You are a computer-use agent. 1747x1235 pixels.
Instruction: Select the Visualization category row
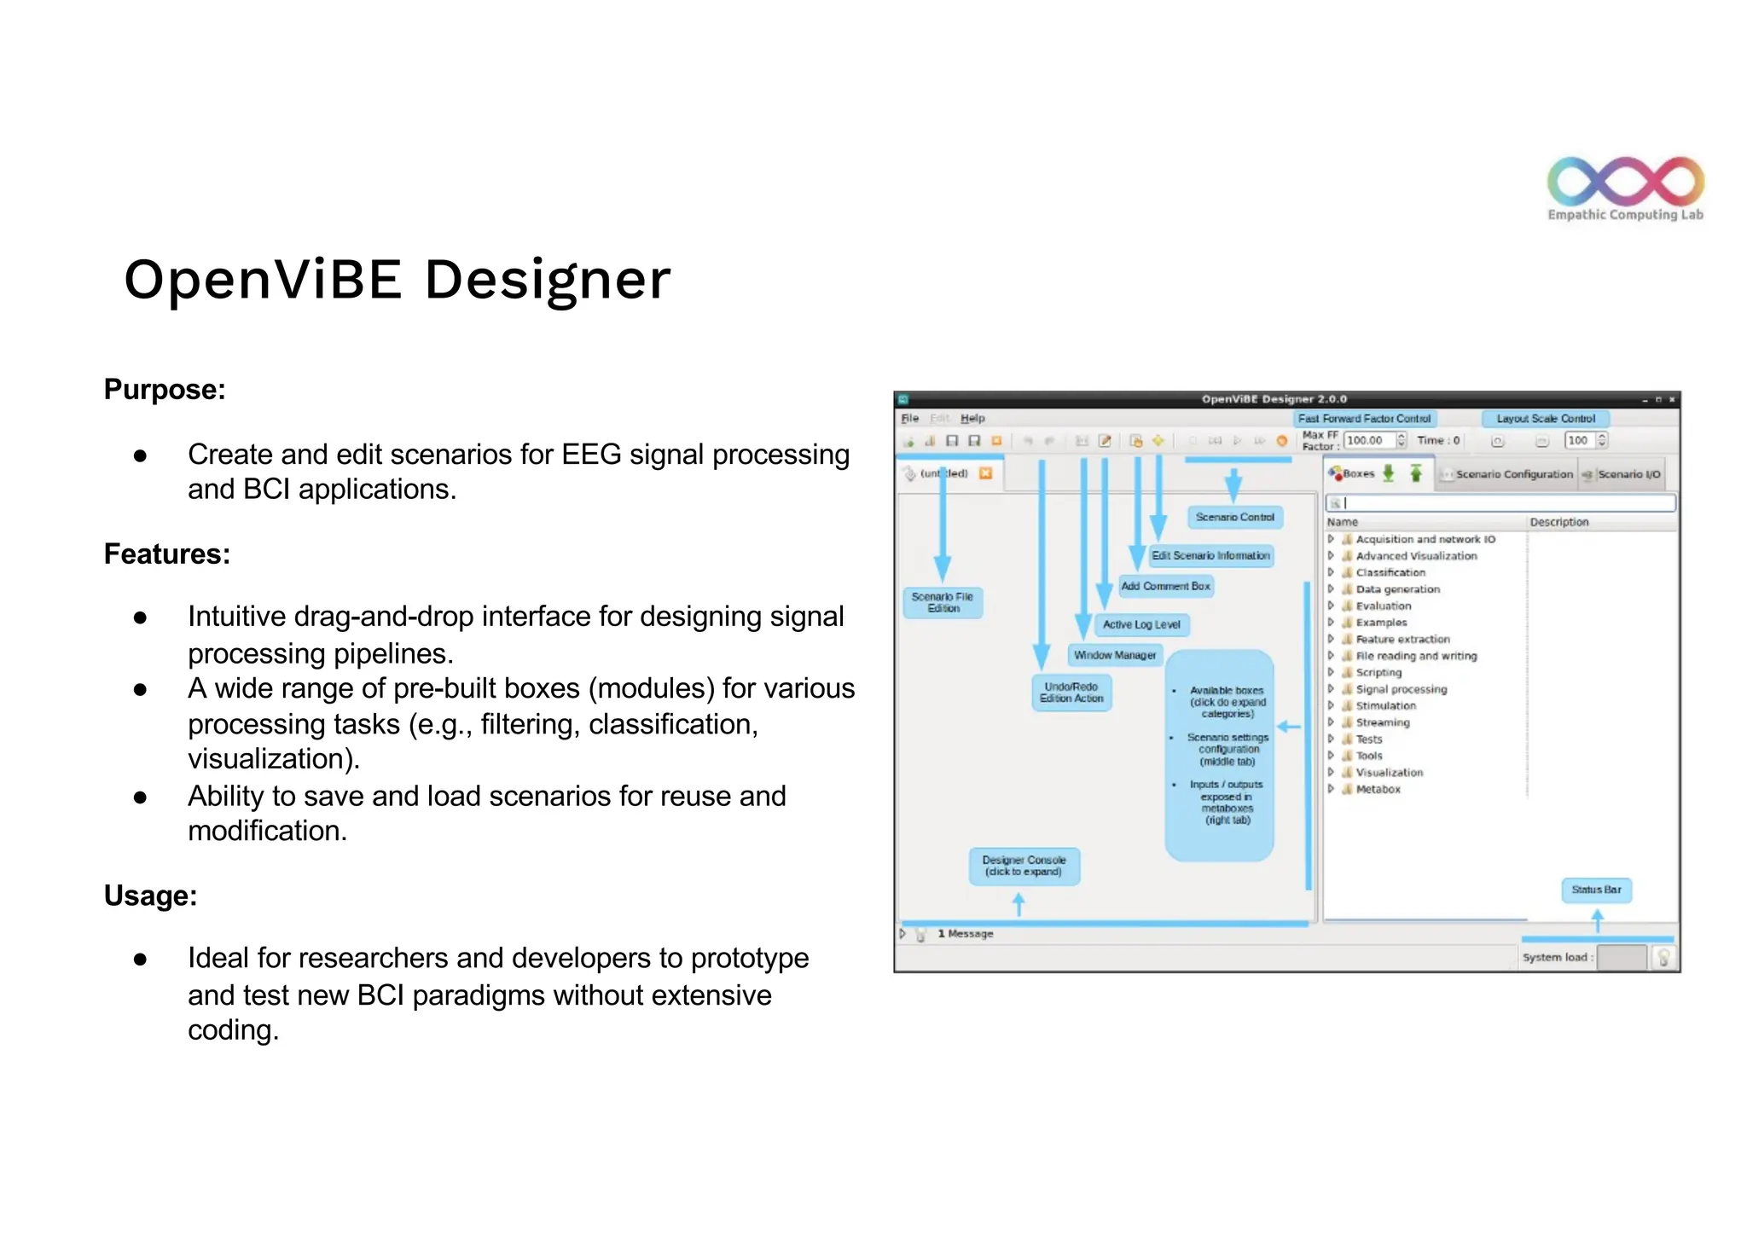coord(1389,773)
